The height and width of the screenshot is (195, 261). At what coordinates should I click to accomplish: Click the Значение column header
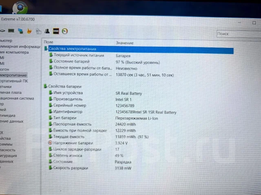pos(125,43)
